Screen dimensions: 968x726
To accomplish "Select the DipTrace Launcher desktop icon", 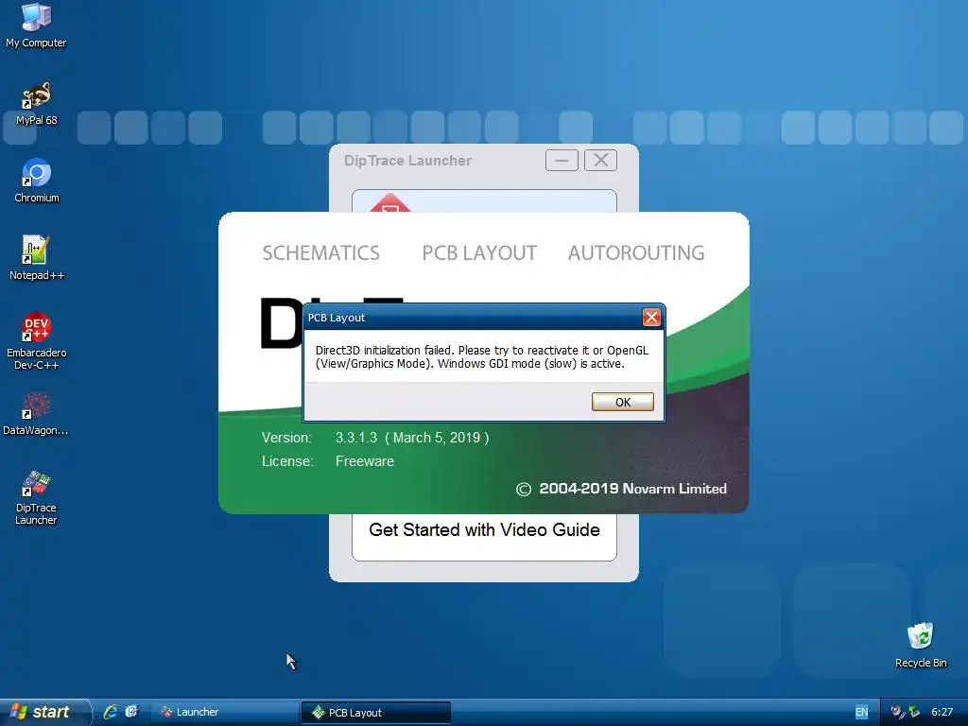I will (37, 497).
